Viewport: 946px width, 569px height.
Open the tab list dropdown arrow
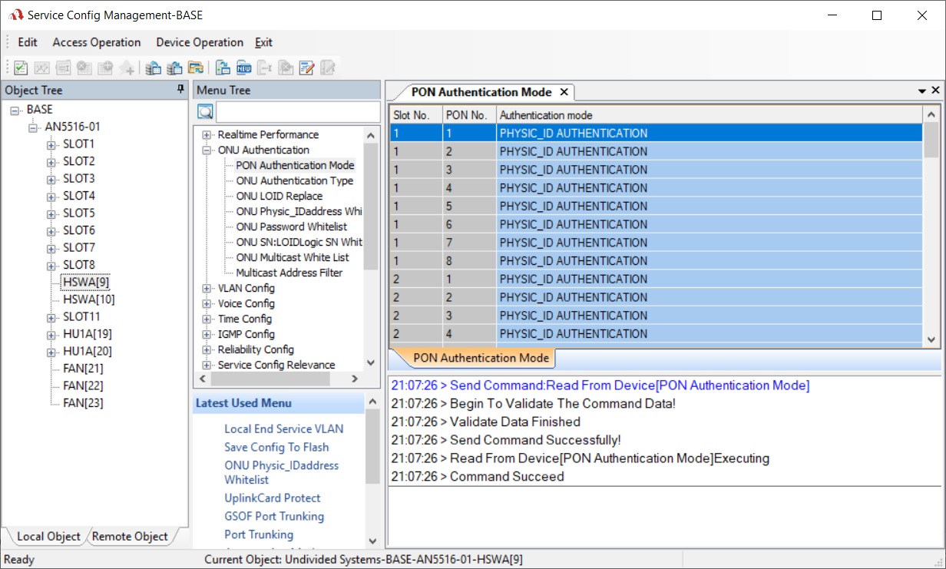pos(922,91)
